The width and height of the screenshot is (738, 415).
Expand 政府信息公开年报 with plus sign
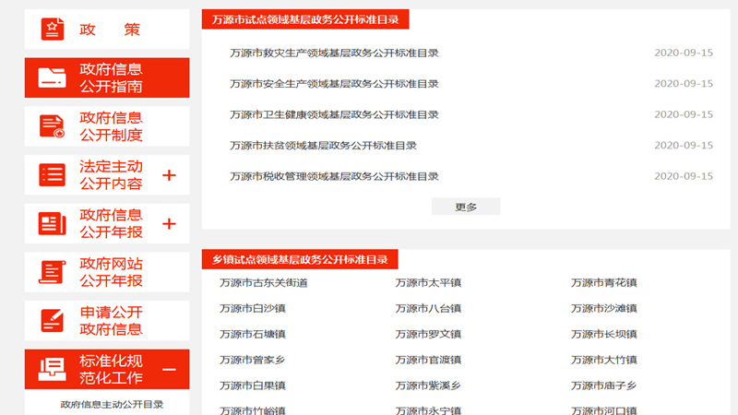[x=169, y=223]
